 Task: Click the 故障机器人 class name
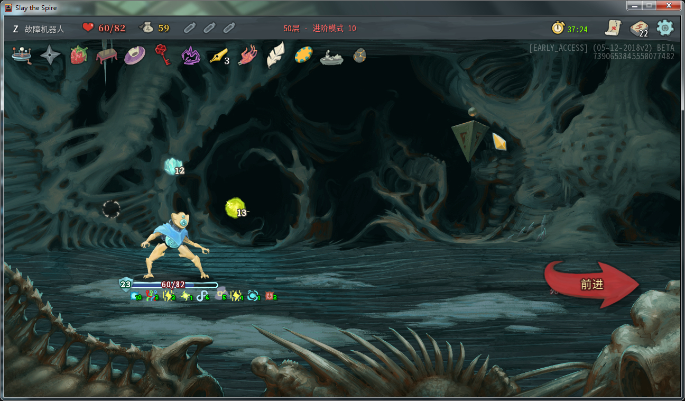44,29
